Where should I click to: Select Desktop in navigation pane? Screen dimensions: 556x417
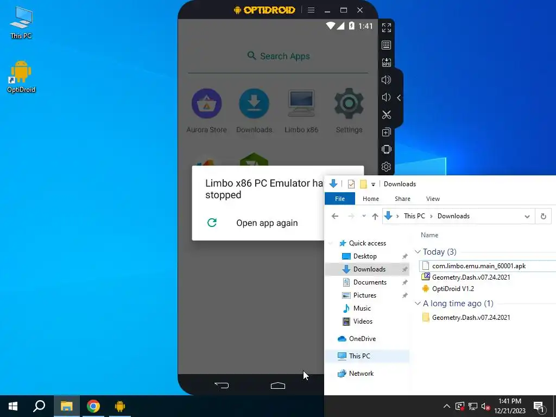tap(365, 256)
